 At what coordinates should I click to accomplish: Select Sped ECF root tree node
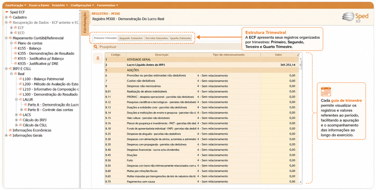point(17,12)
